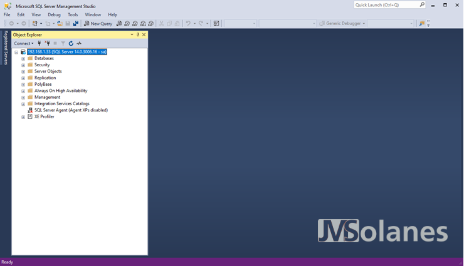Select the 192.168.1.33 server tree item
Viewport: 464px width, 266px height.
click(x=67, y=52)
